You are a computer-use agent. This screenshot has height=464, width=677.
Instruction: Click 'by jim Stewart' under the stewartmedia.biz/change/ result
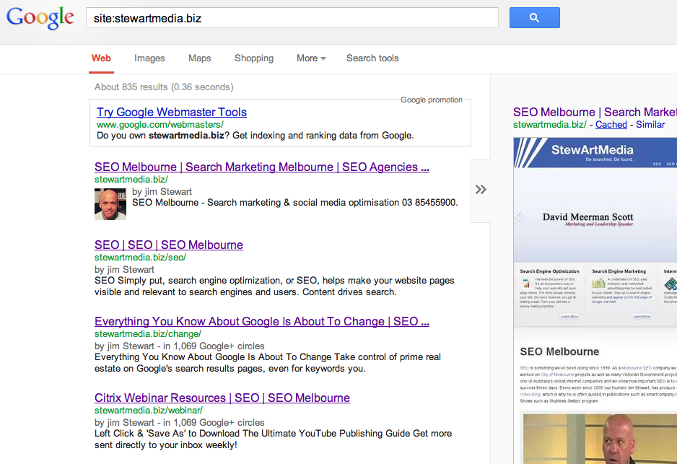[124, 346]
